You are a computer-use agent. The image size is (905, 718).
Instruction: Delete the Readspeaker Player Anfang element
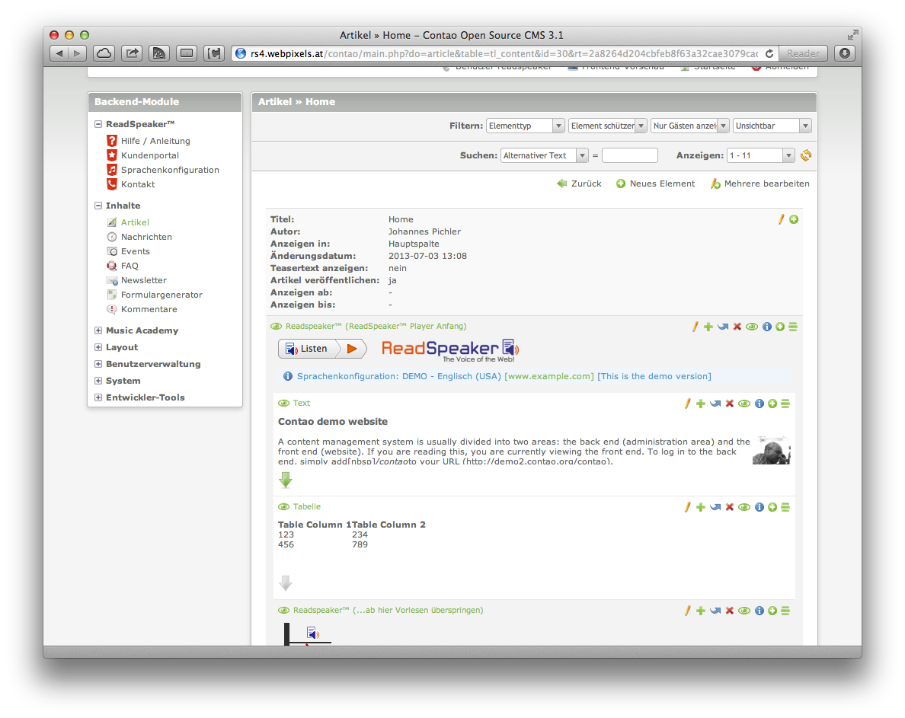point(737,327)
